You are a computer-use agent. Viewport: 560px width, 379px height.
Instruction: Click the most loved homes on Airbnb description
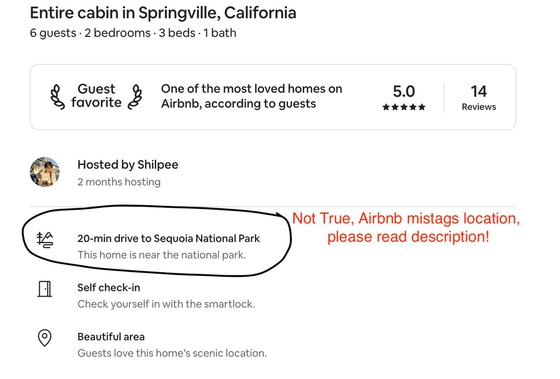coord(251,96)
